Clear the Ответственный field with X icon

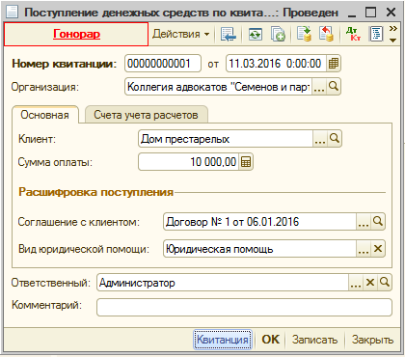click(x=370, y=283)
